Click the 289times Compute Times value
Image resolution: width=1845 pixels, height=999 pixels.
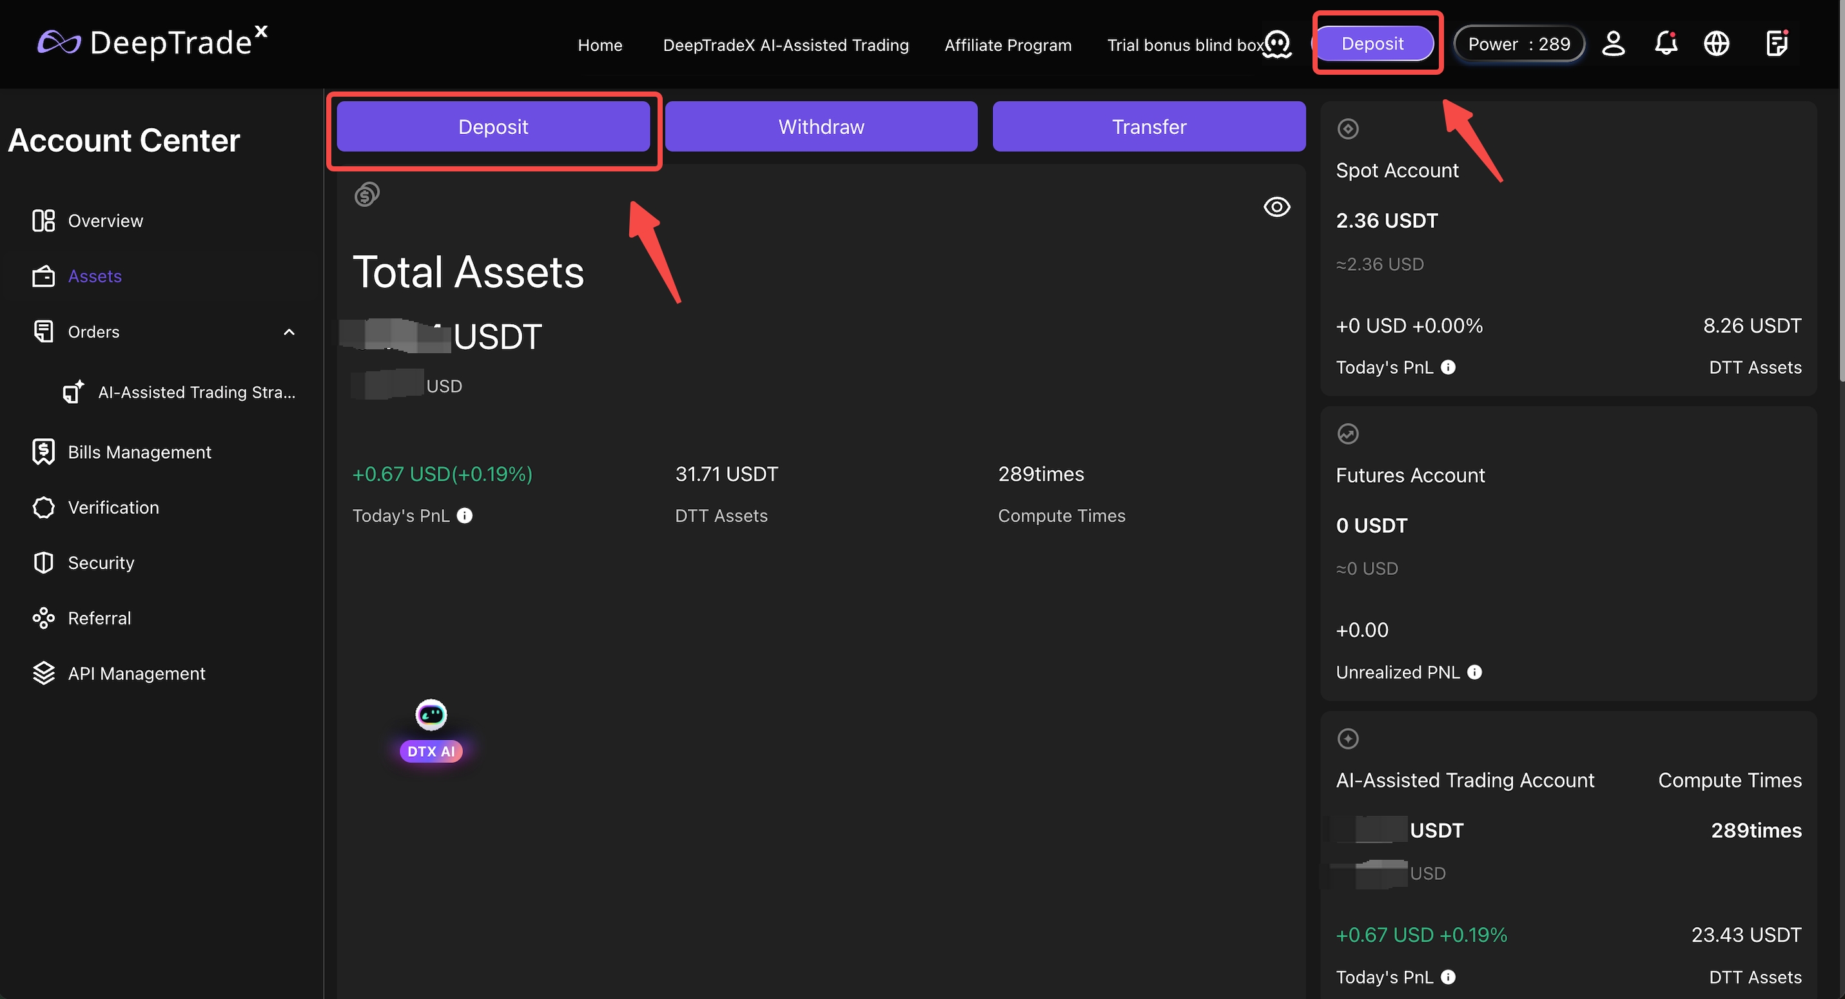click(1040, 474)
